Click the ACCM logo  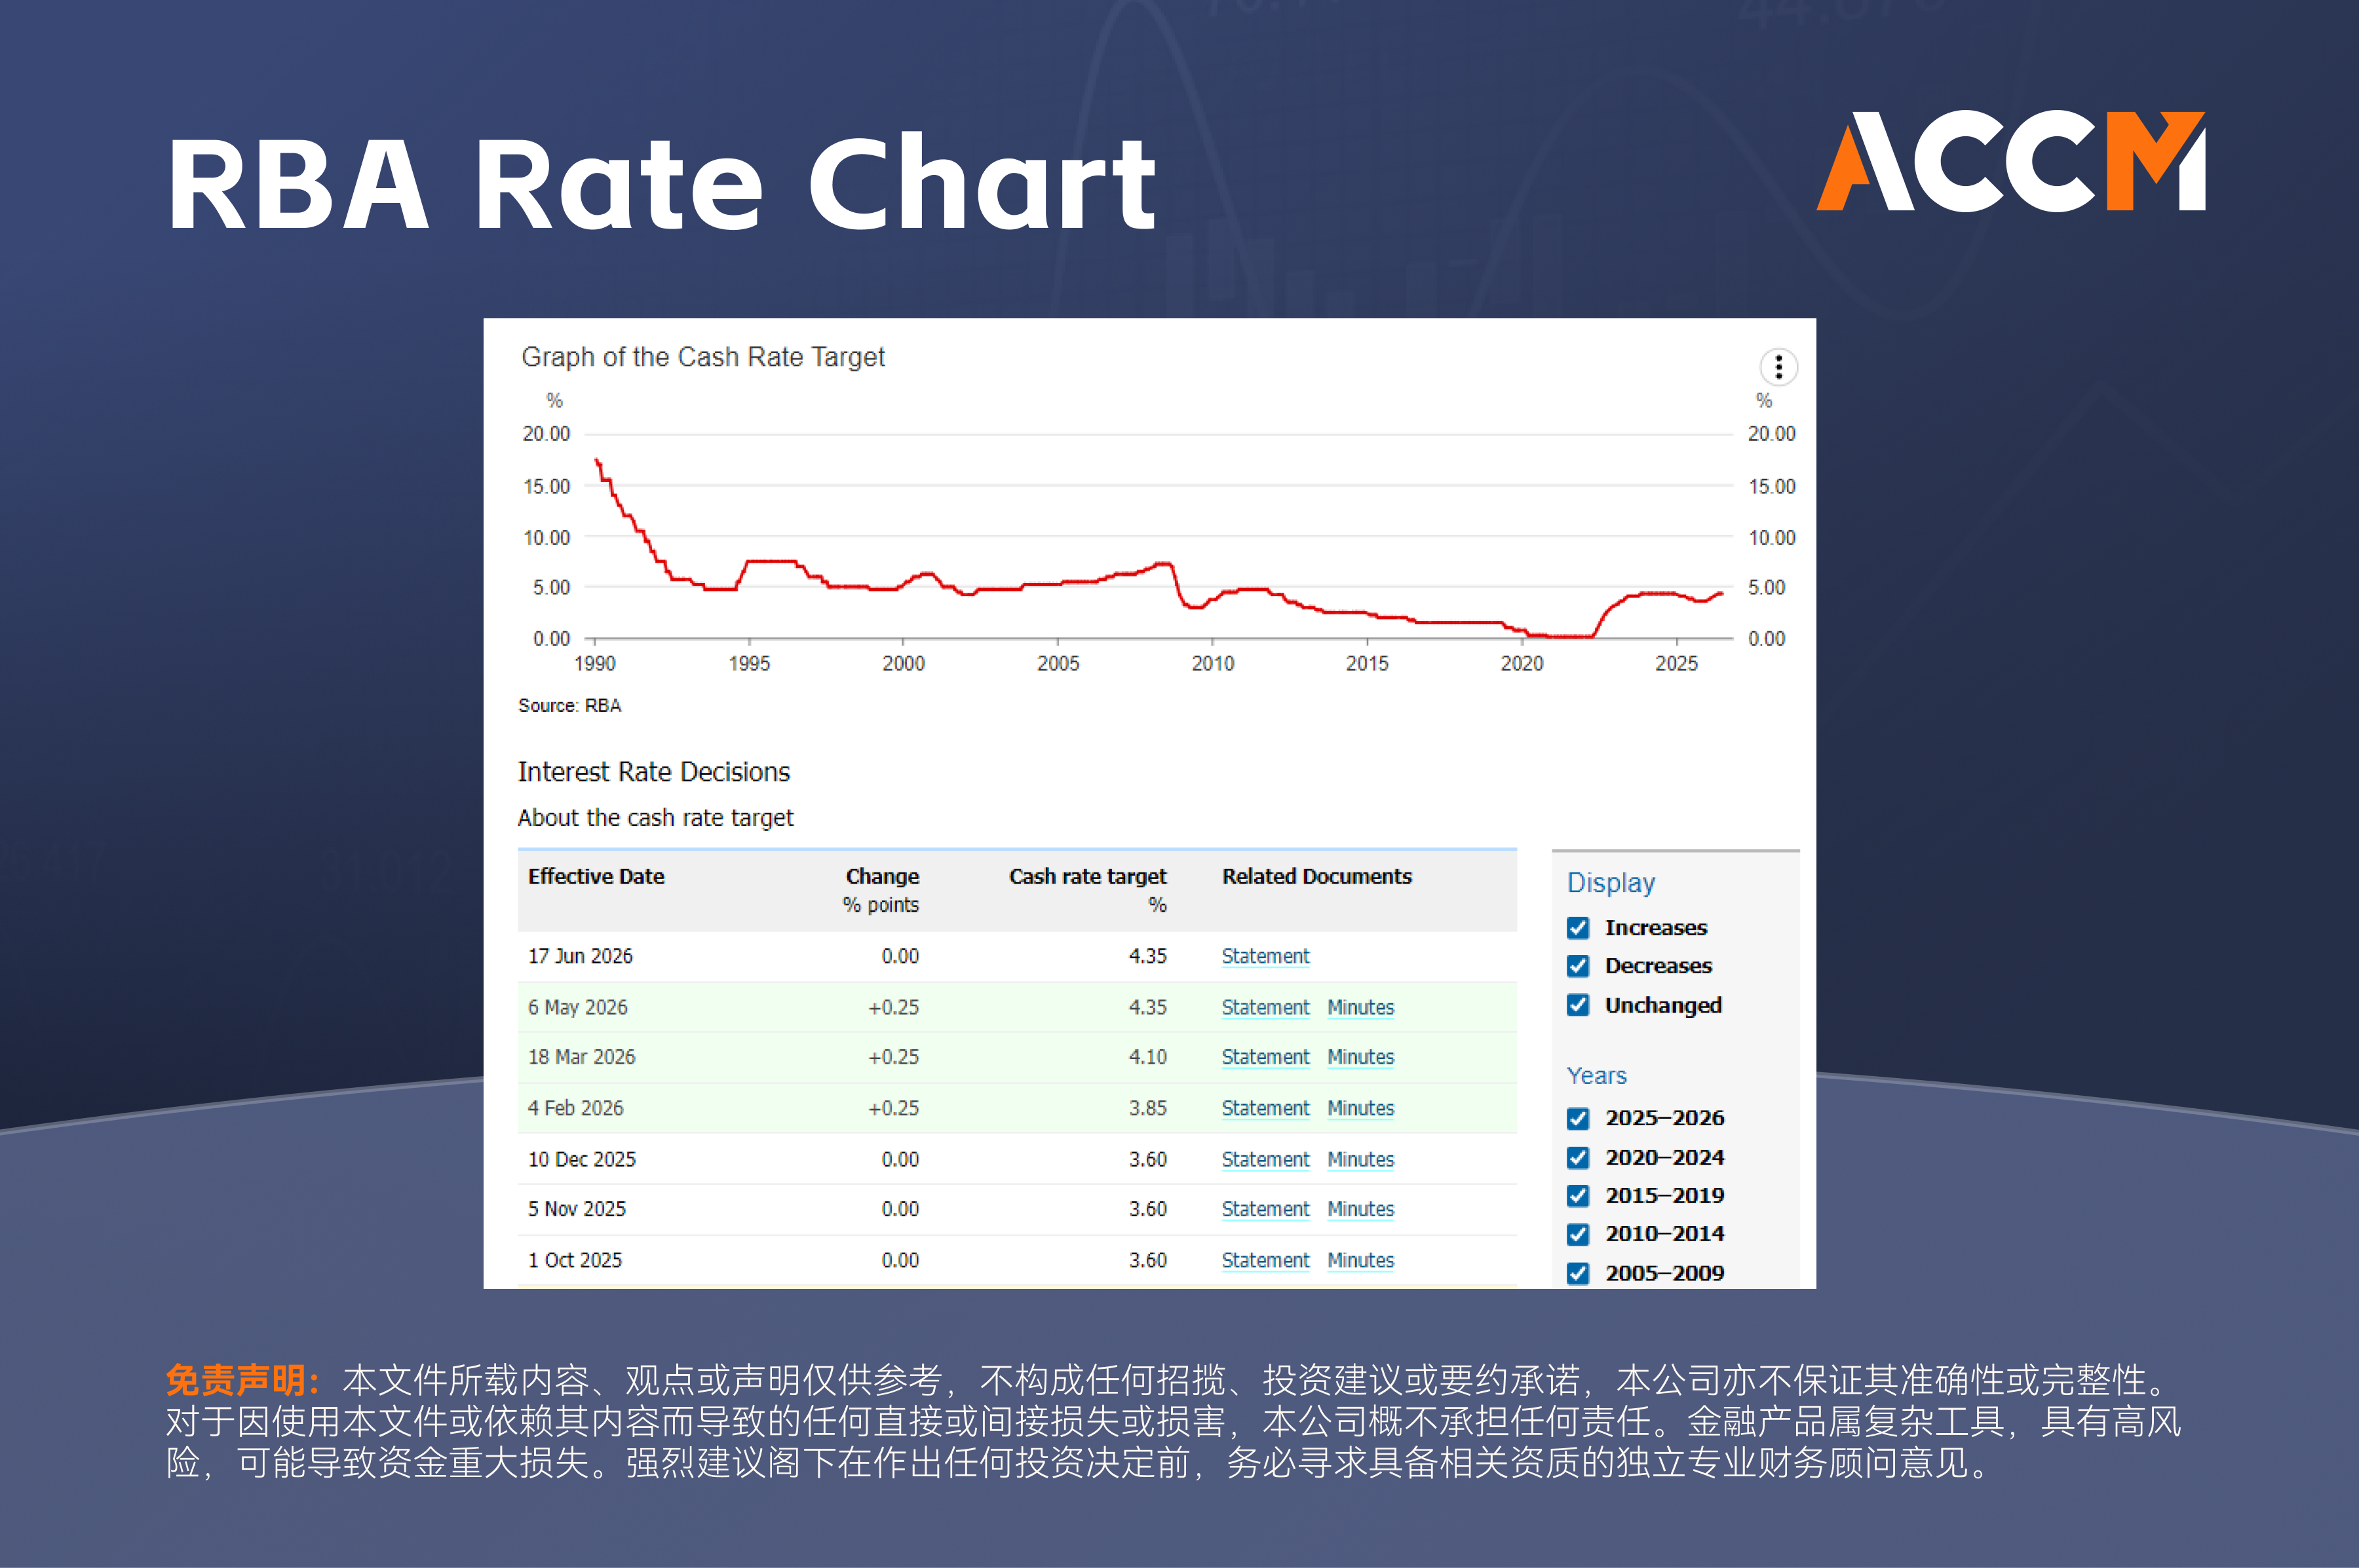point(2010,161)
